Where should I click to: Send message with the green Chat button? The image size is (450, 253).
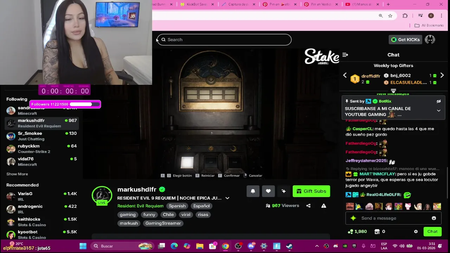click(432, 232)
